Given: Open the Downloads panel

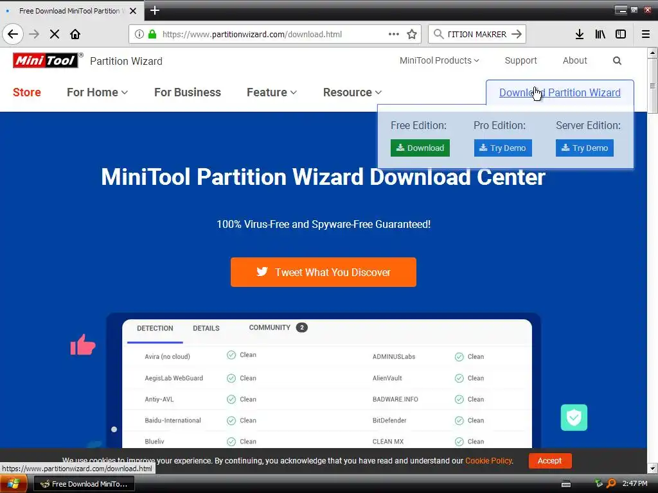Looking at the screenshot, I should [x=580, y=34].
